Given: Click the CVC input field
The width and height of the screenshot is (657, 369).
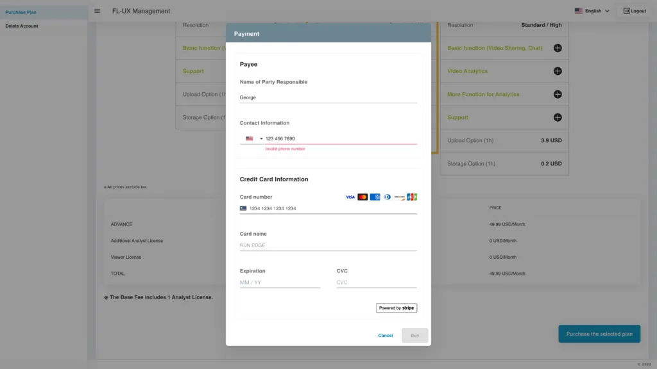Looking at the screenshot, I should click(x=376, y=283).
